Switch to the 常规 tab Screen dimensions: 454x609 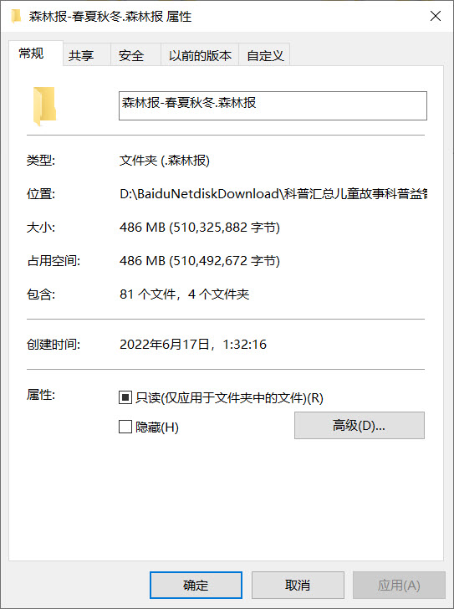tap(36, 53)
